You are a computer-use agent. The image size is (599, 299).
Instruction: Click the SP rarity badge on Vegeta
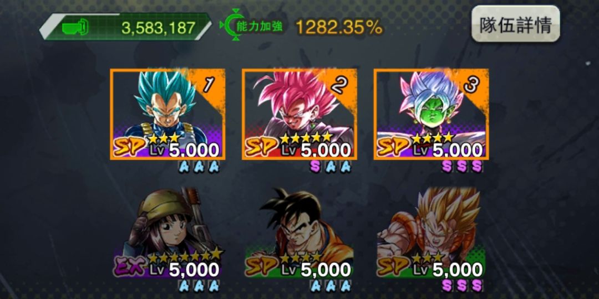tap(129, 146)
